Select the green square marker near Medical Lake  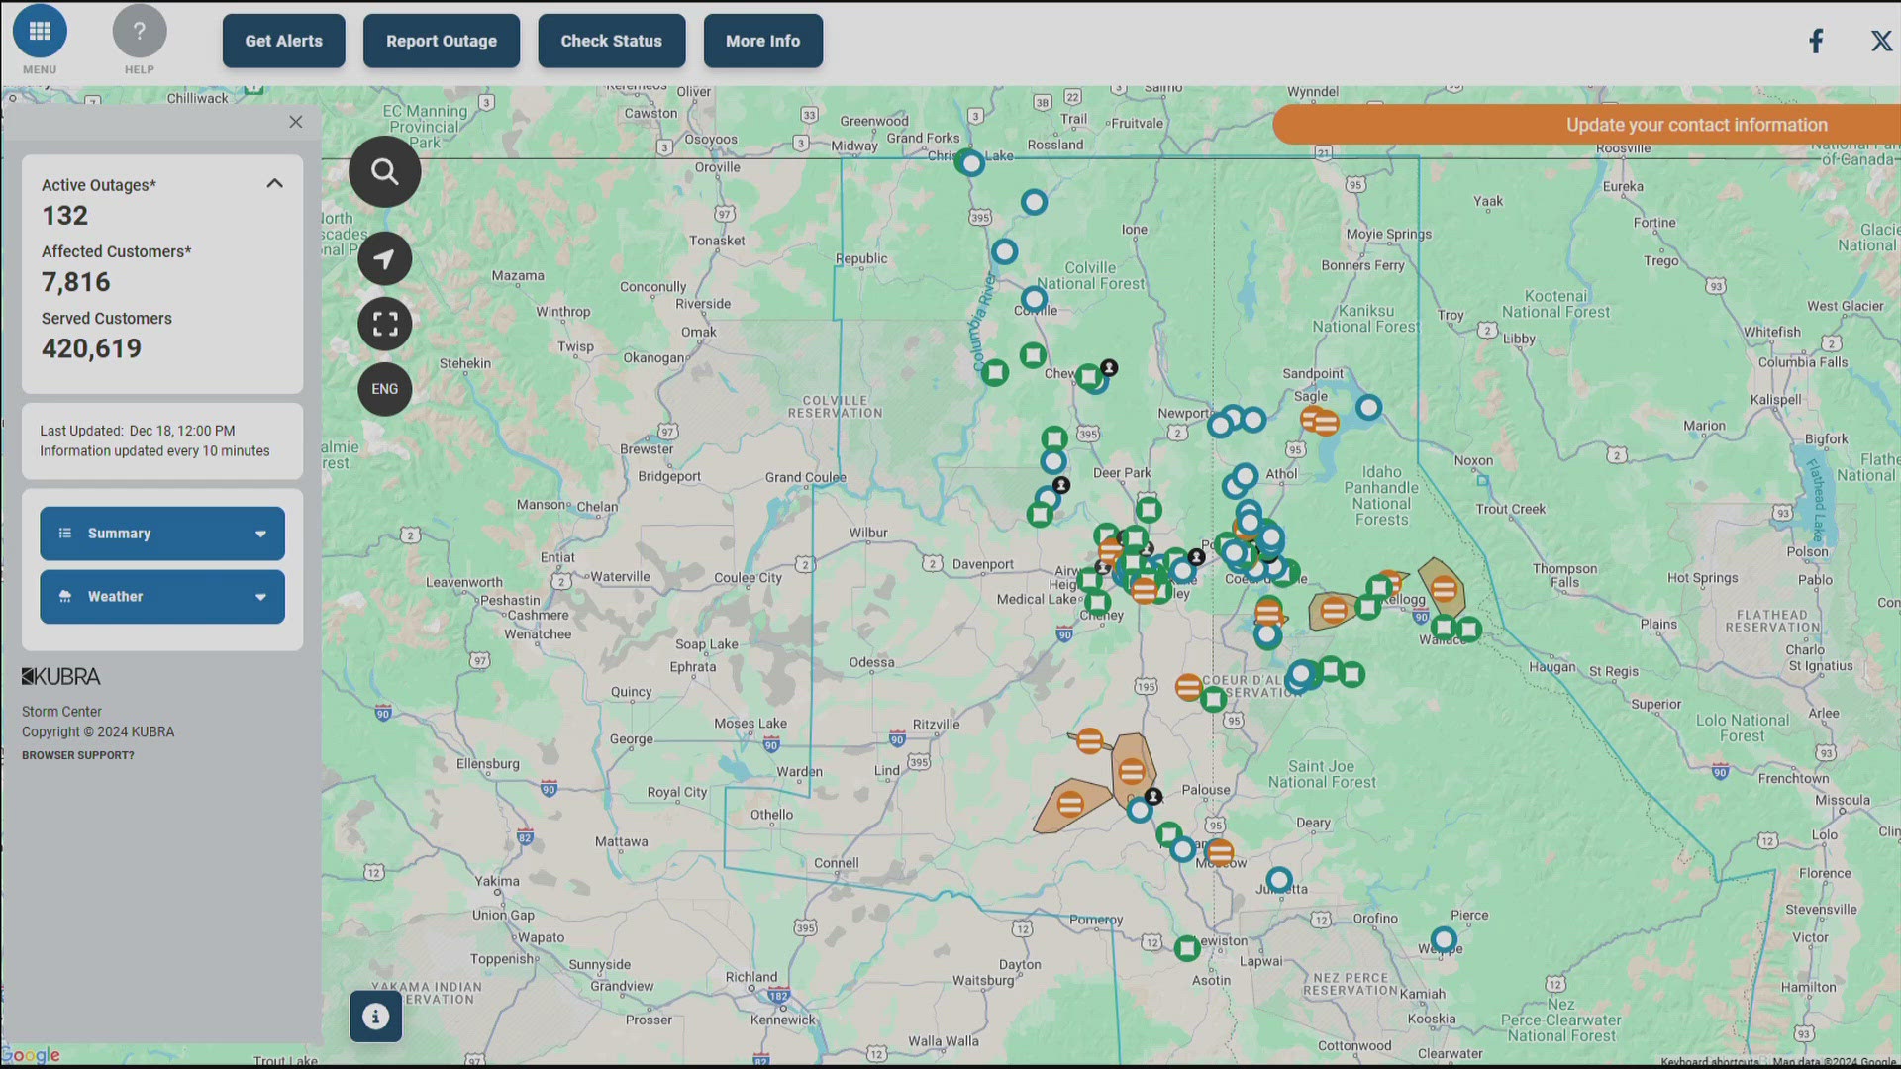click(1097, 602)
